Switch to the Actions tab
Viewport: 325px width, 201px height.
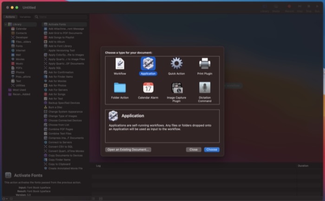coord(10,17)
